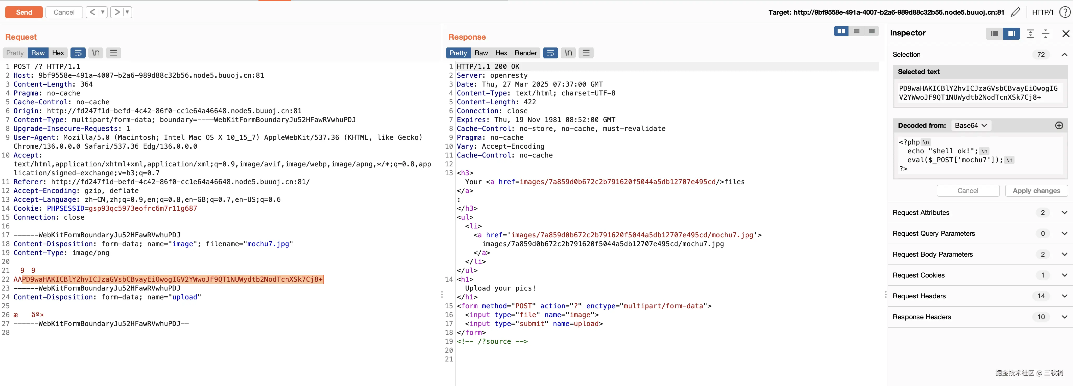
Task: Switch to the top-bottom split layout
Action: [856, 31]
